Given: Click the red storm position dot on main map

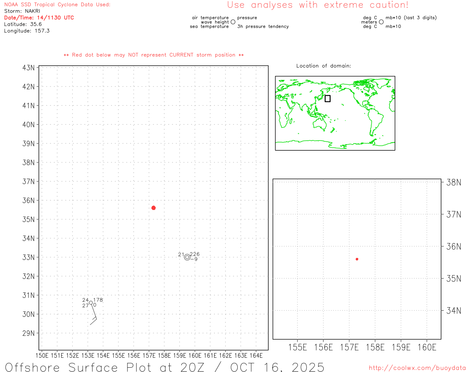Looking at the screenshot, I should [x=154, y=208].
